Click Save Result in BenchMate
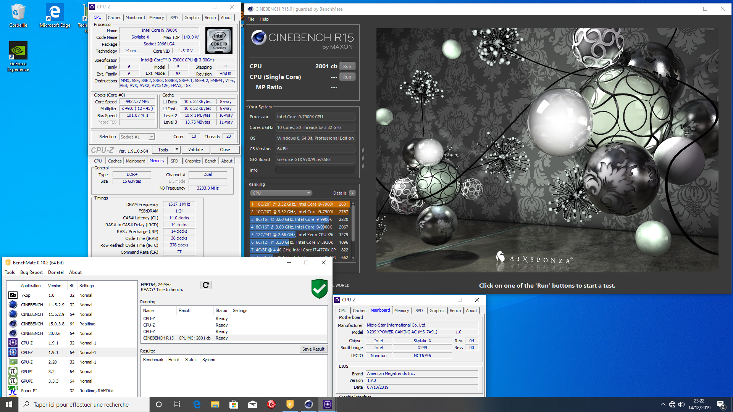733x412 pixels. pyautogui.click(x=313, y=349)
